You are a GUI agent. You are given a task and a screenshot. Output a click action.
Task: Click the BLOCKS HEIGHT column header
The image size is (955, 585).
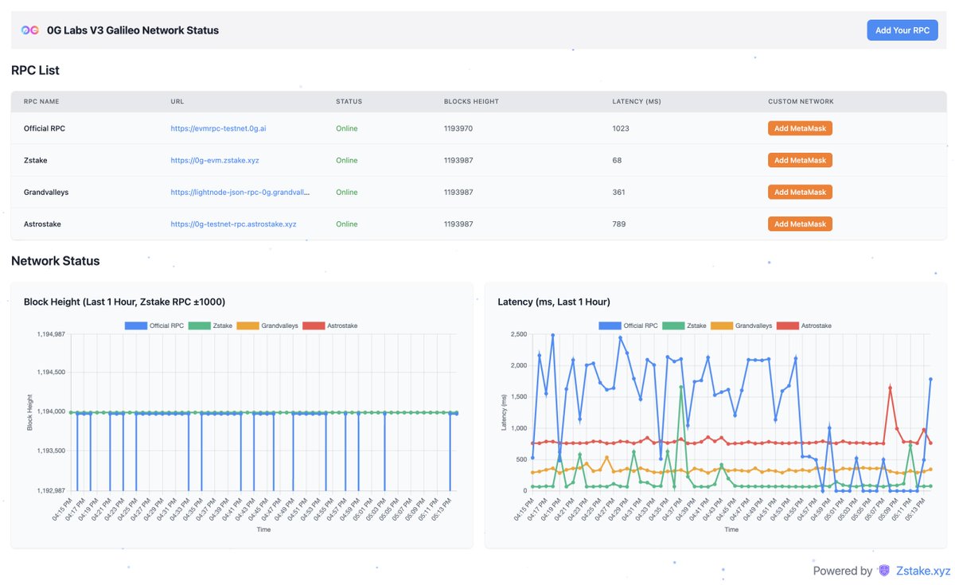click(471, 102)
